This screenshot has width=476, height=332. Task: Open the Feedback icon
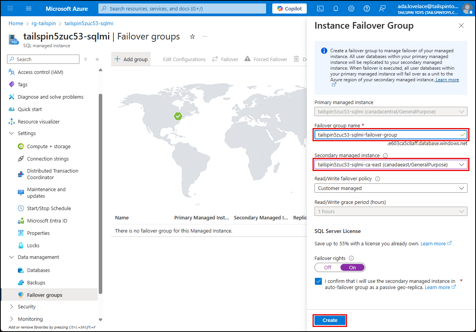[x=382, y=8]
